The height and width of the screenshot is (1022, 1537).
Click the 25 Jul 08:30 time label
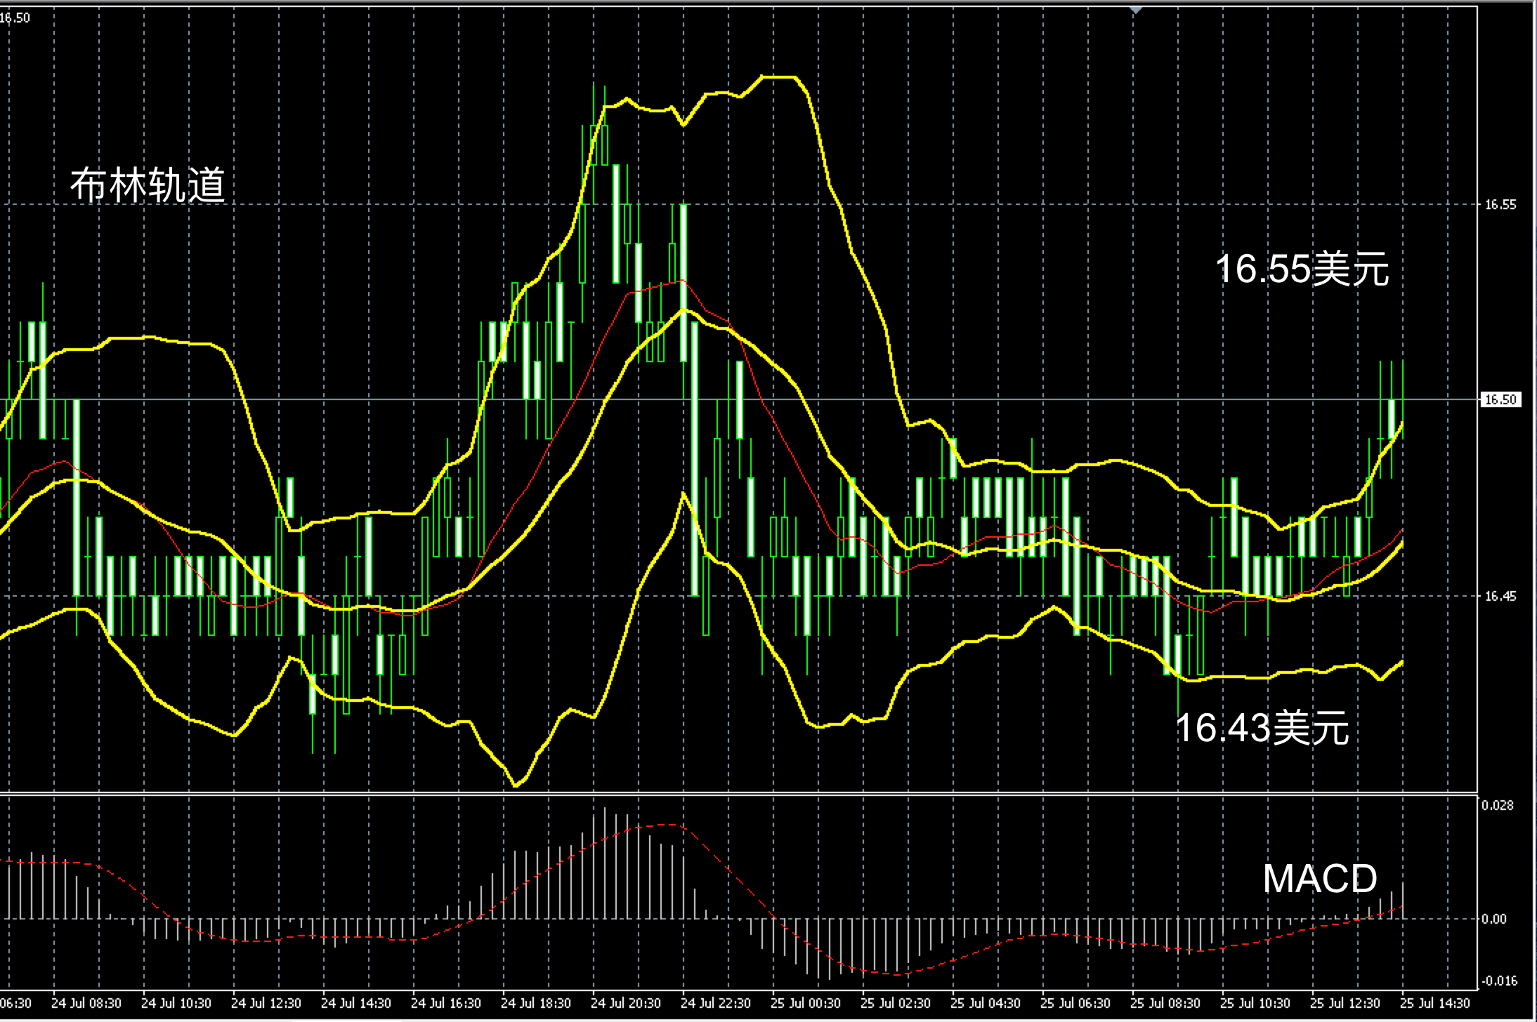1165,1003
